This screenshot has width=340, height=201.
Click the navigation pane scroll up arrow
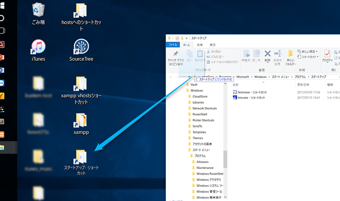pos(225,84)
